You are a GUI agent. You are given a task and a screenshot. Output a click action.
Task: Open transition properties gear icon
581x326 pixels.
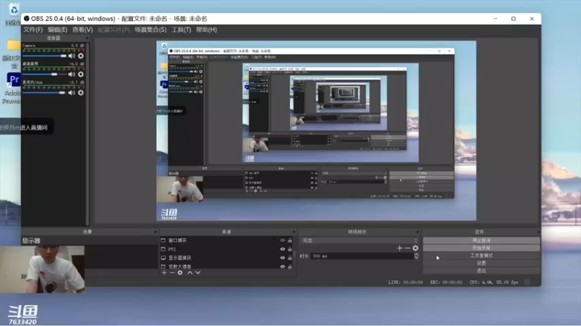click(x=415, y=248)
